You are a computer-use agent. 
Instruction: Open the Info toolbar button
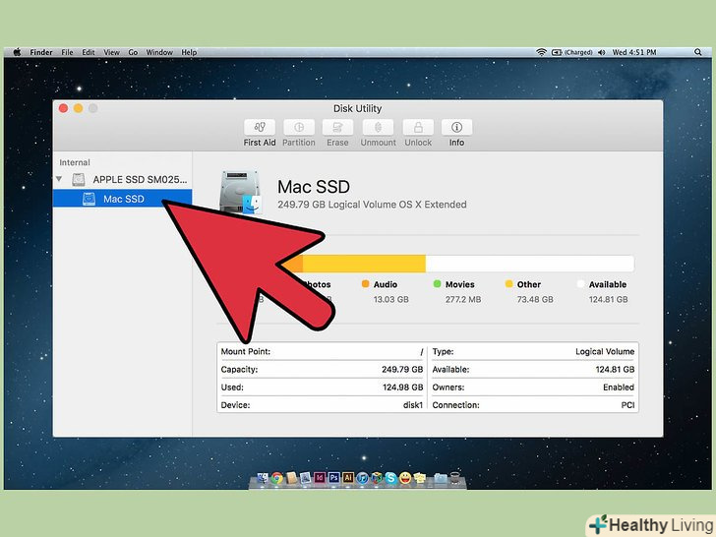coord(456,128)
